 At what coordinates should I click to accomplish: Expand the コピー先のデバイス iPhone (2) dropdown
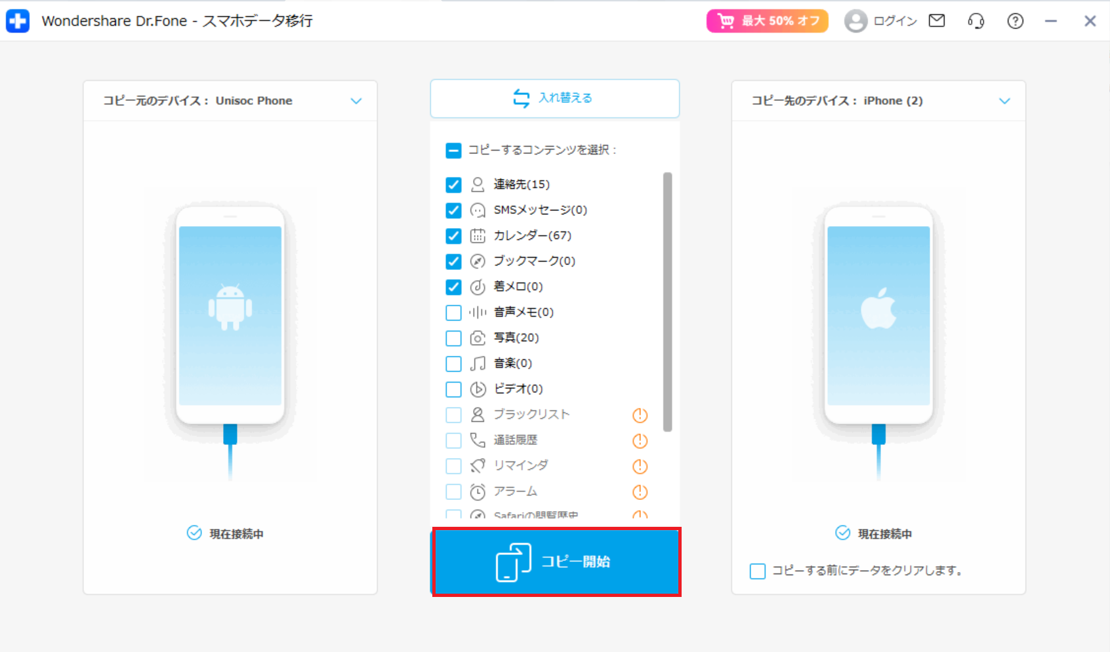point(1004,101)
